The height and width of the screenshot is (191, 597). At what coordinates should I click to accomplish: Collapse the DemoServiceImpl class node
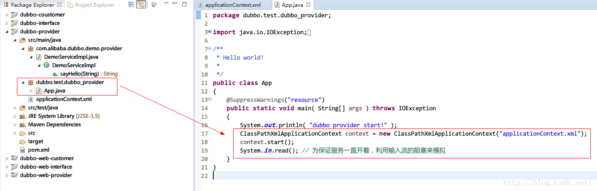(x=39, y=65)
